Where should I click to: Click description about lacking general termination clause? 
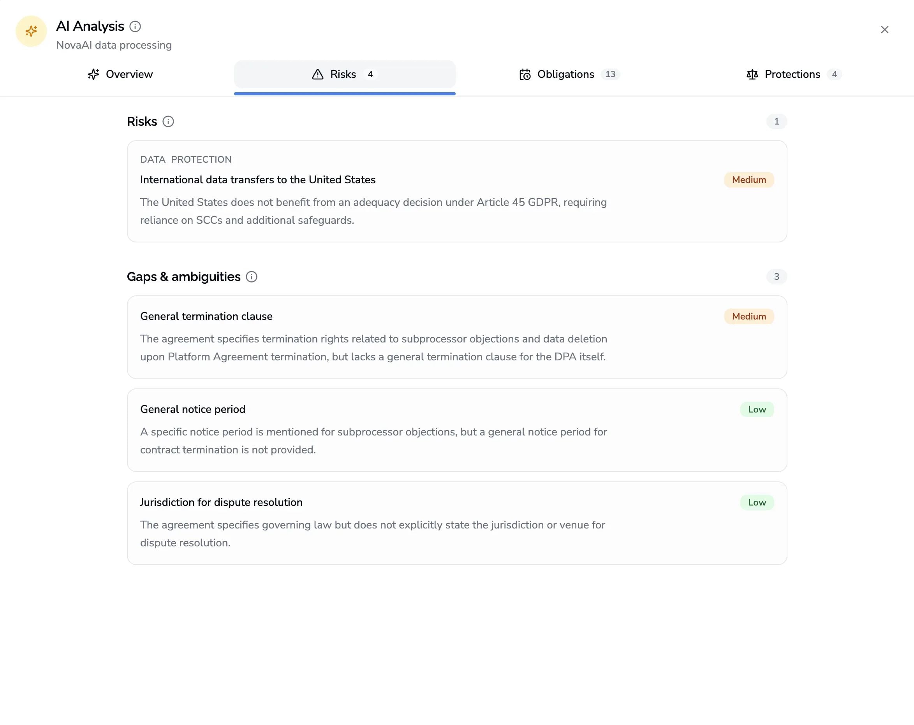pos(373,348)
